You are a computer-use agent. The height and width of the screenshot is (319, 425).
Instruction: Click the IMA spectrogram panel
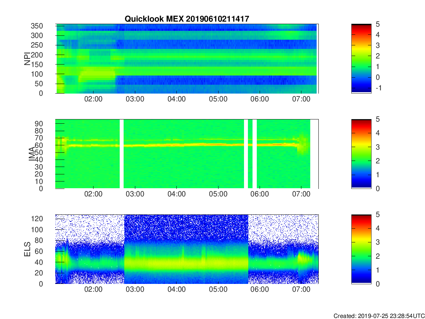click(187, 154)
